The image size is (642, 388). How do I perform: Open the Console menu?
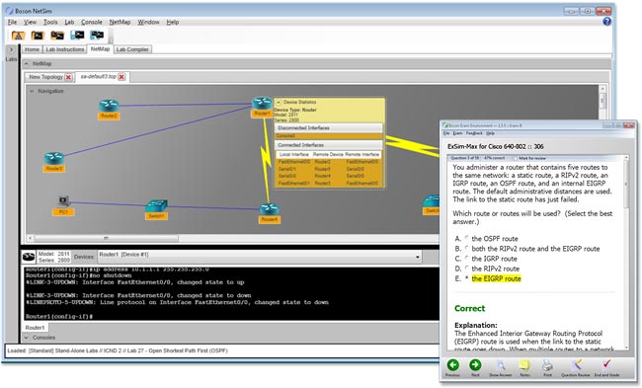(x=92, y=22)
